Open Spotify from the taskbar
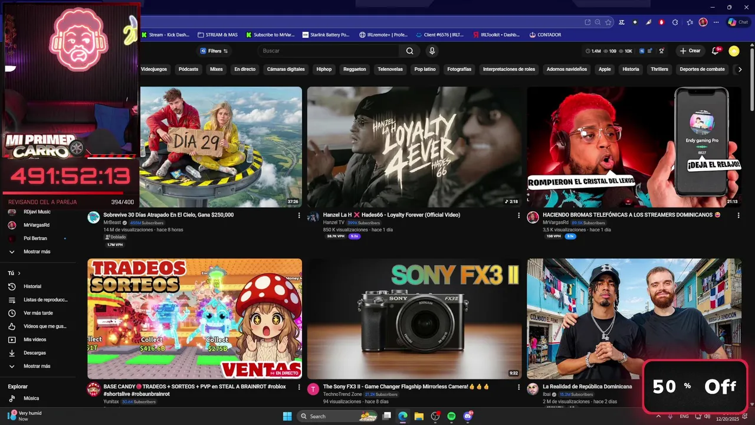 click(x=451, y=416)
